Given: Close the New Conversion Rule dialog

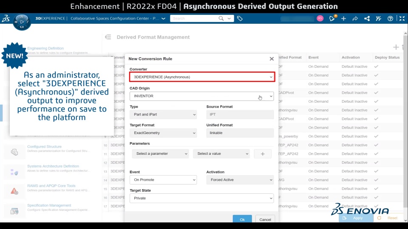Looking at the screenshot, I should pyautogui.click(x=272, y=59).
